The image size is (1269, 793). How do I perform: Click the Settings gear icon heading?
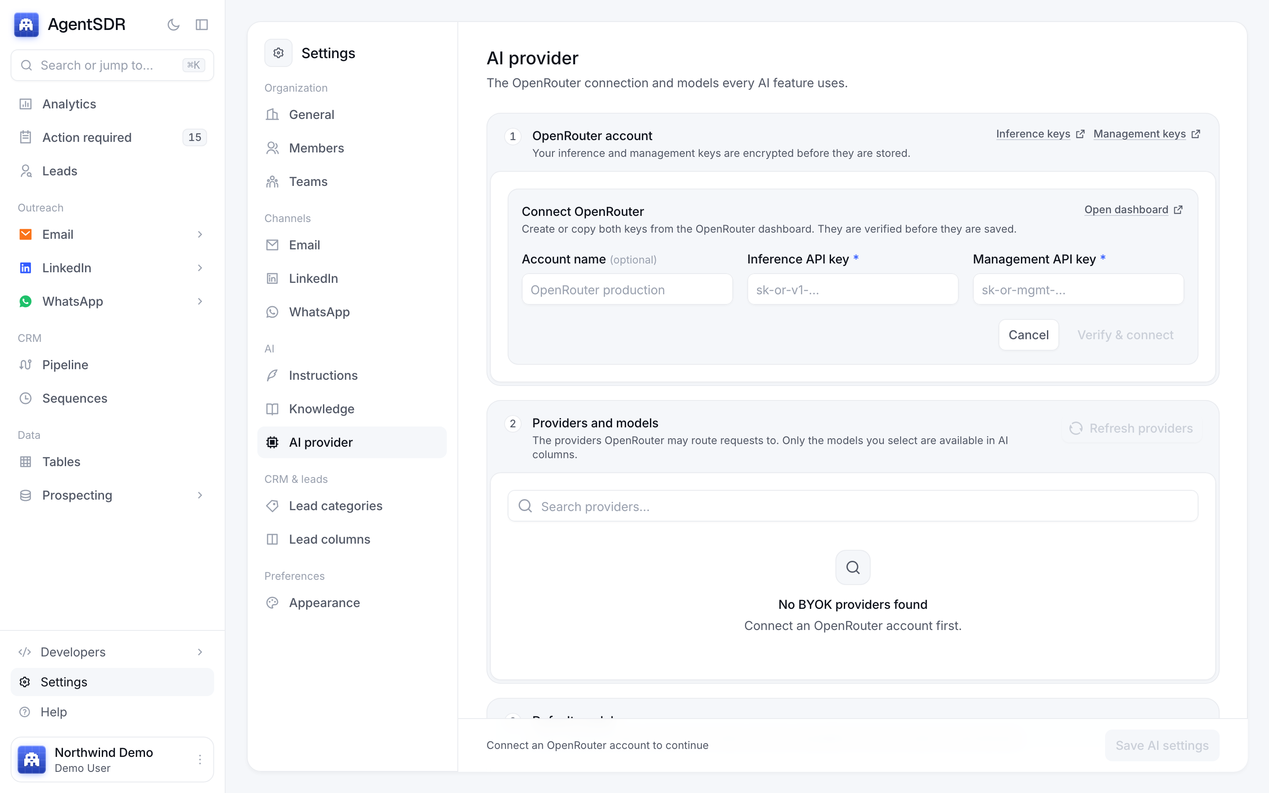pyautogui.click(x=278, y=53)
